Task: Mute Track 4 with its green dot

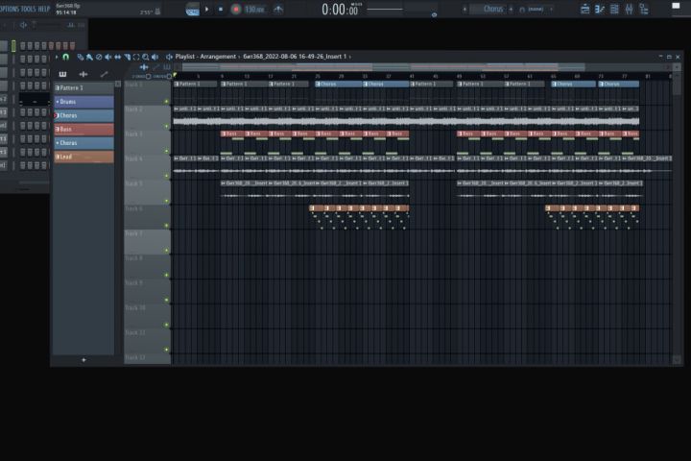Action: point(167,176)
